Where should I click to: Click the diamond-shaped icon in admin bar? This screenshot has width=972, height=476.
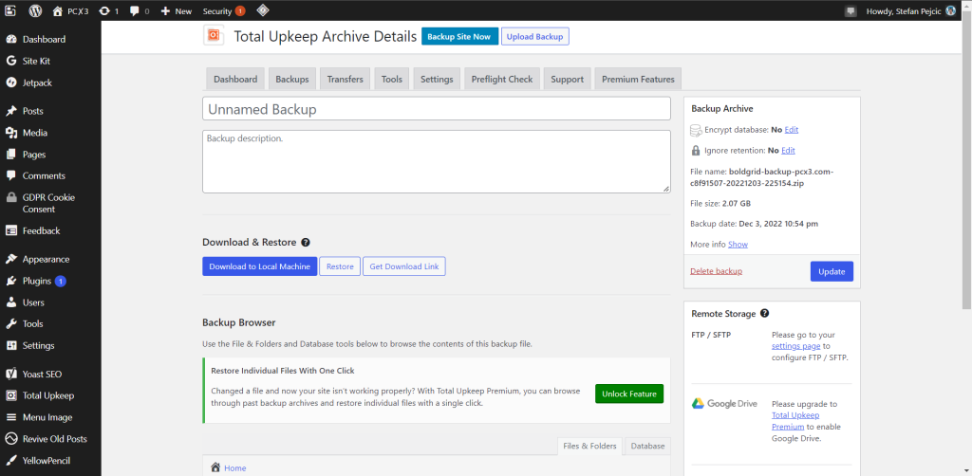click(263, 10)
